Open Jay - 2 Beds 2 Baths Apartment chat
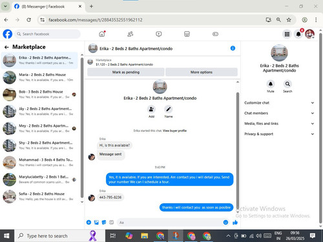Viewport: 323px width, 242px height. [40, 111]
